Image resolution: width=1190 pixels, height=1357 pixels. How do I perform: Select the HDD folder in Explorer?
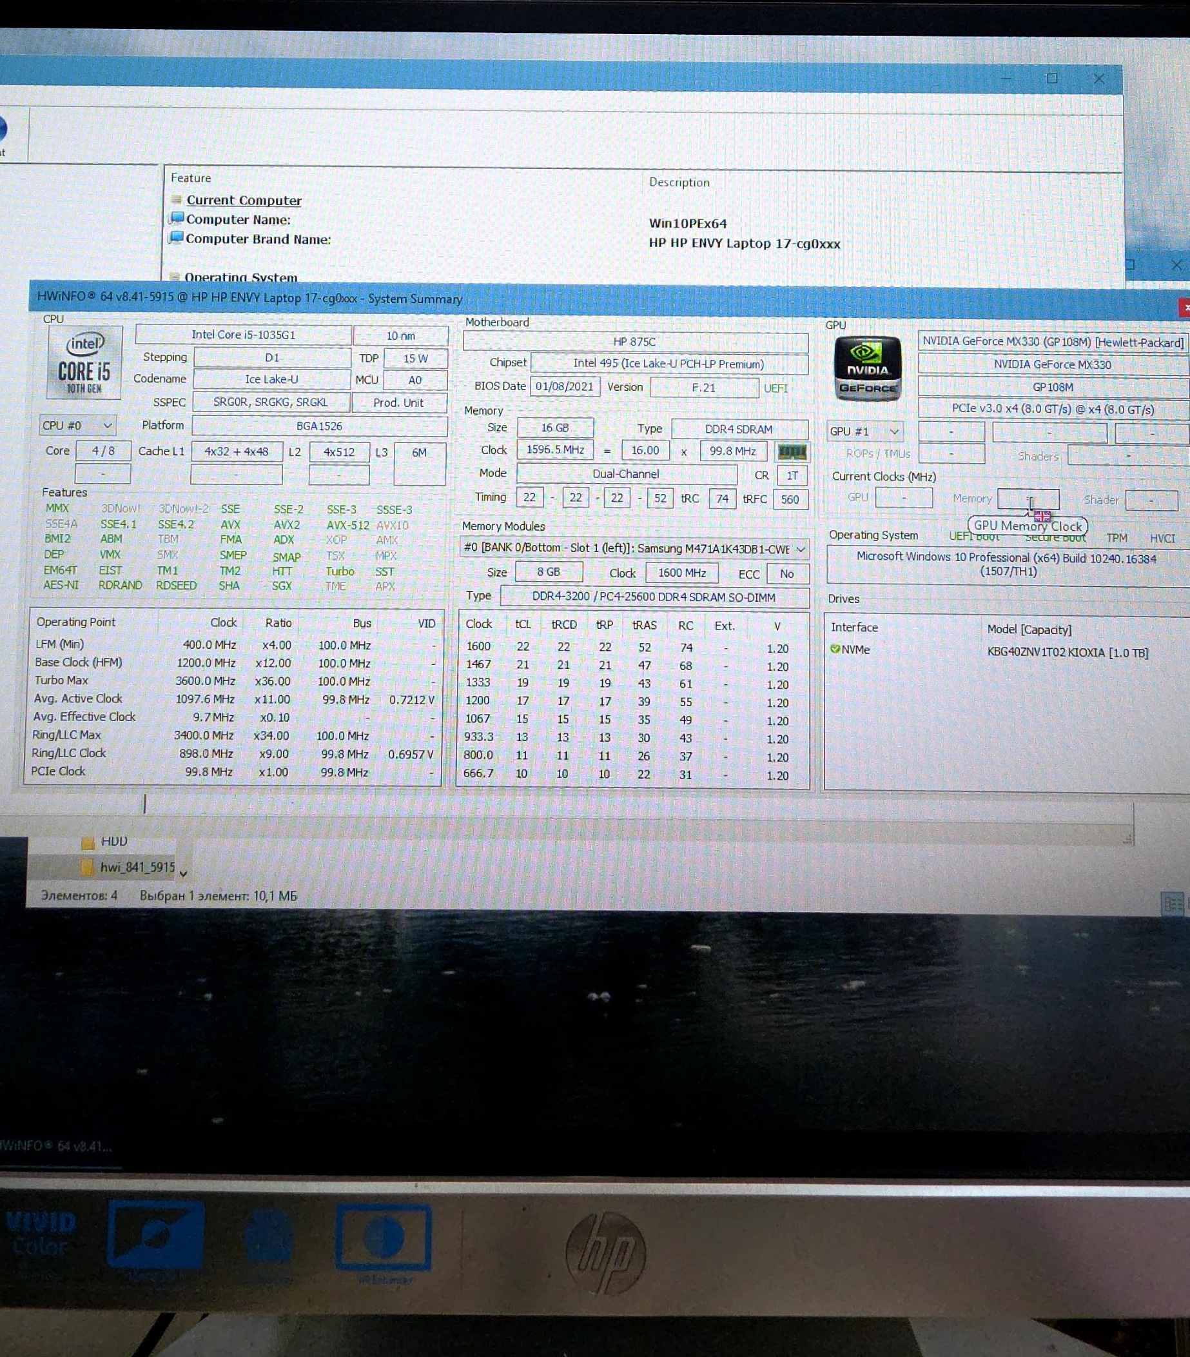click(114, 841)
